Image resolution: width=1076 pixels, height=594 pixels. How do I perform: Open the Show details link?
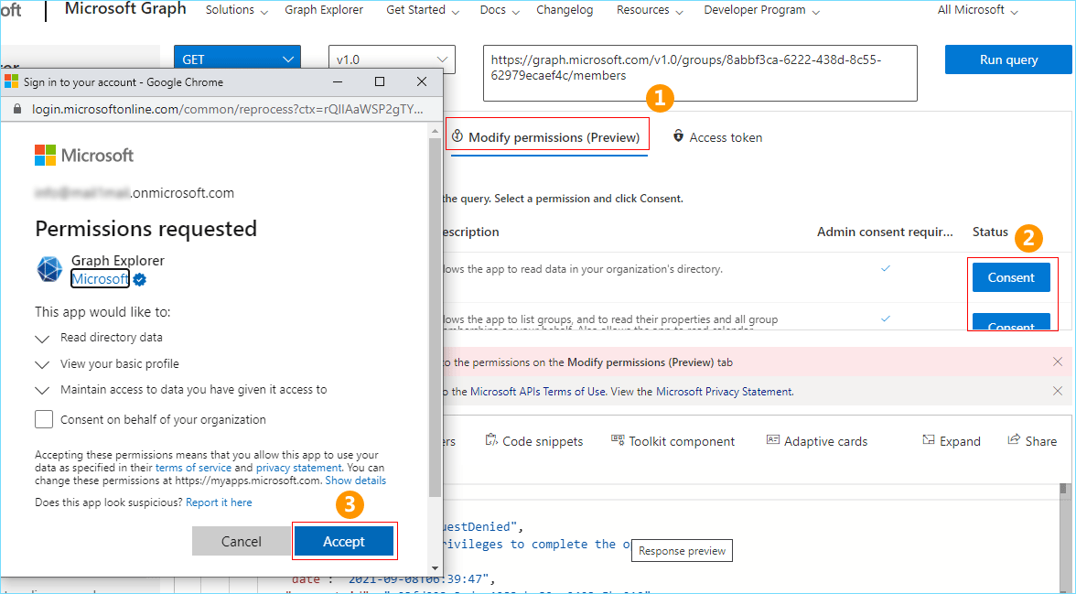(355, 481)
